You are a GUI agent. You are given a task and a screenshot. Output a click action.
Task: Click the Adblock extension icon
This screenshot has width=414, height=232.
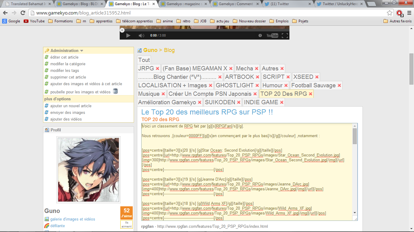[x=399, y=13]
